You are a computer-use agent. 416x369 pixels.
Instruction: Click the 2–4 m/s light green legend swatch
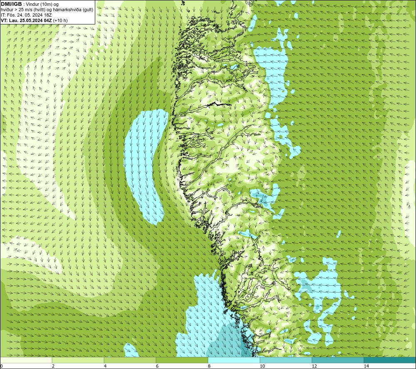tap(78, 360)
